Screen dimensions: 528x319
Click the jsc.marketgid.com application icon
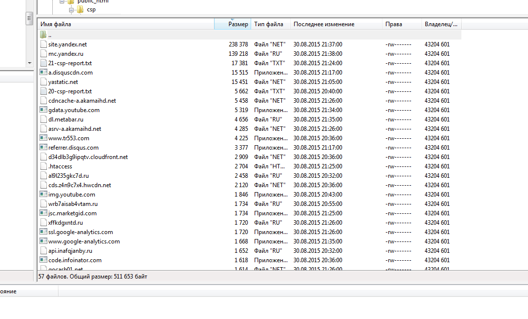[x=43, y=213]
